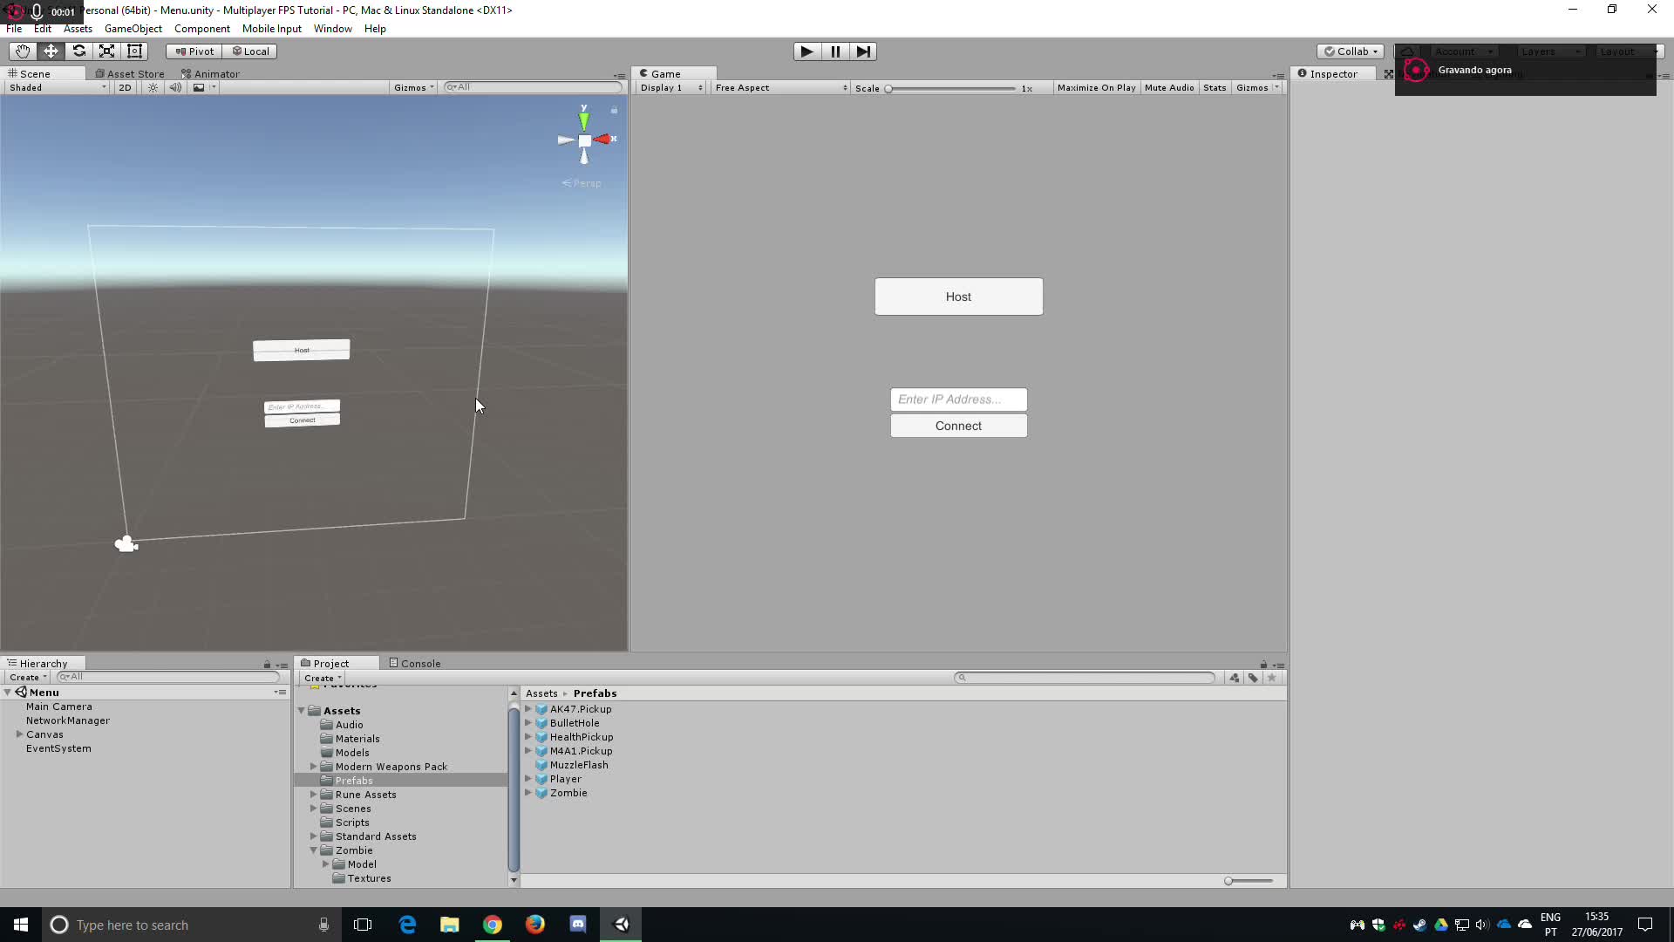Image resolution: width=1674 pixels, height=942 pixels.
Task: Select the Zombie prefab asset
Action: [568, 793]
